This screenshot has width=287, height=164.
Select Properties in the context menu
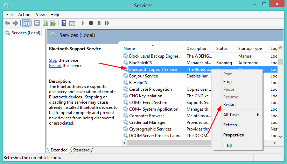tap(233, 135)
